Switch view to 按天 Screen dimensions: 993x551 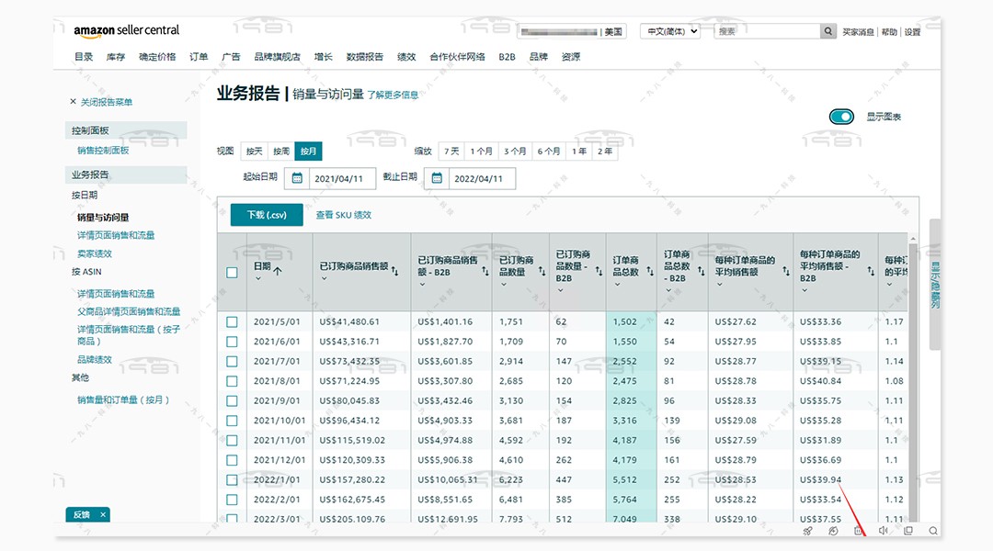[x=254, y=152]
